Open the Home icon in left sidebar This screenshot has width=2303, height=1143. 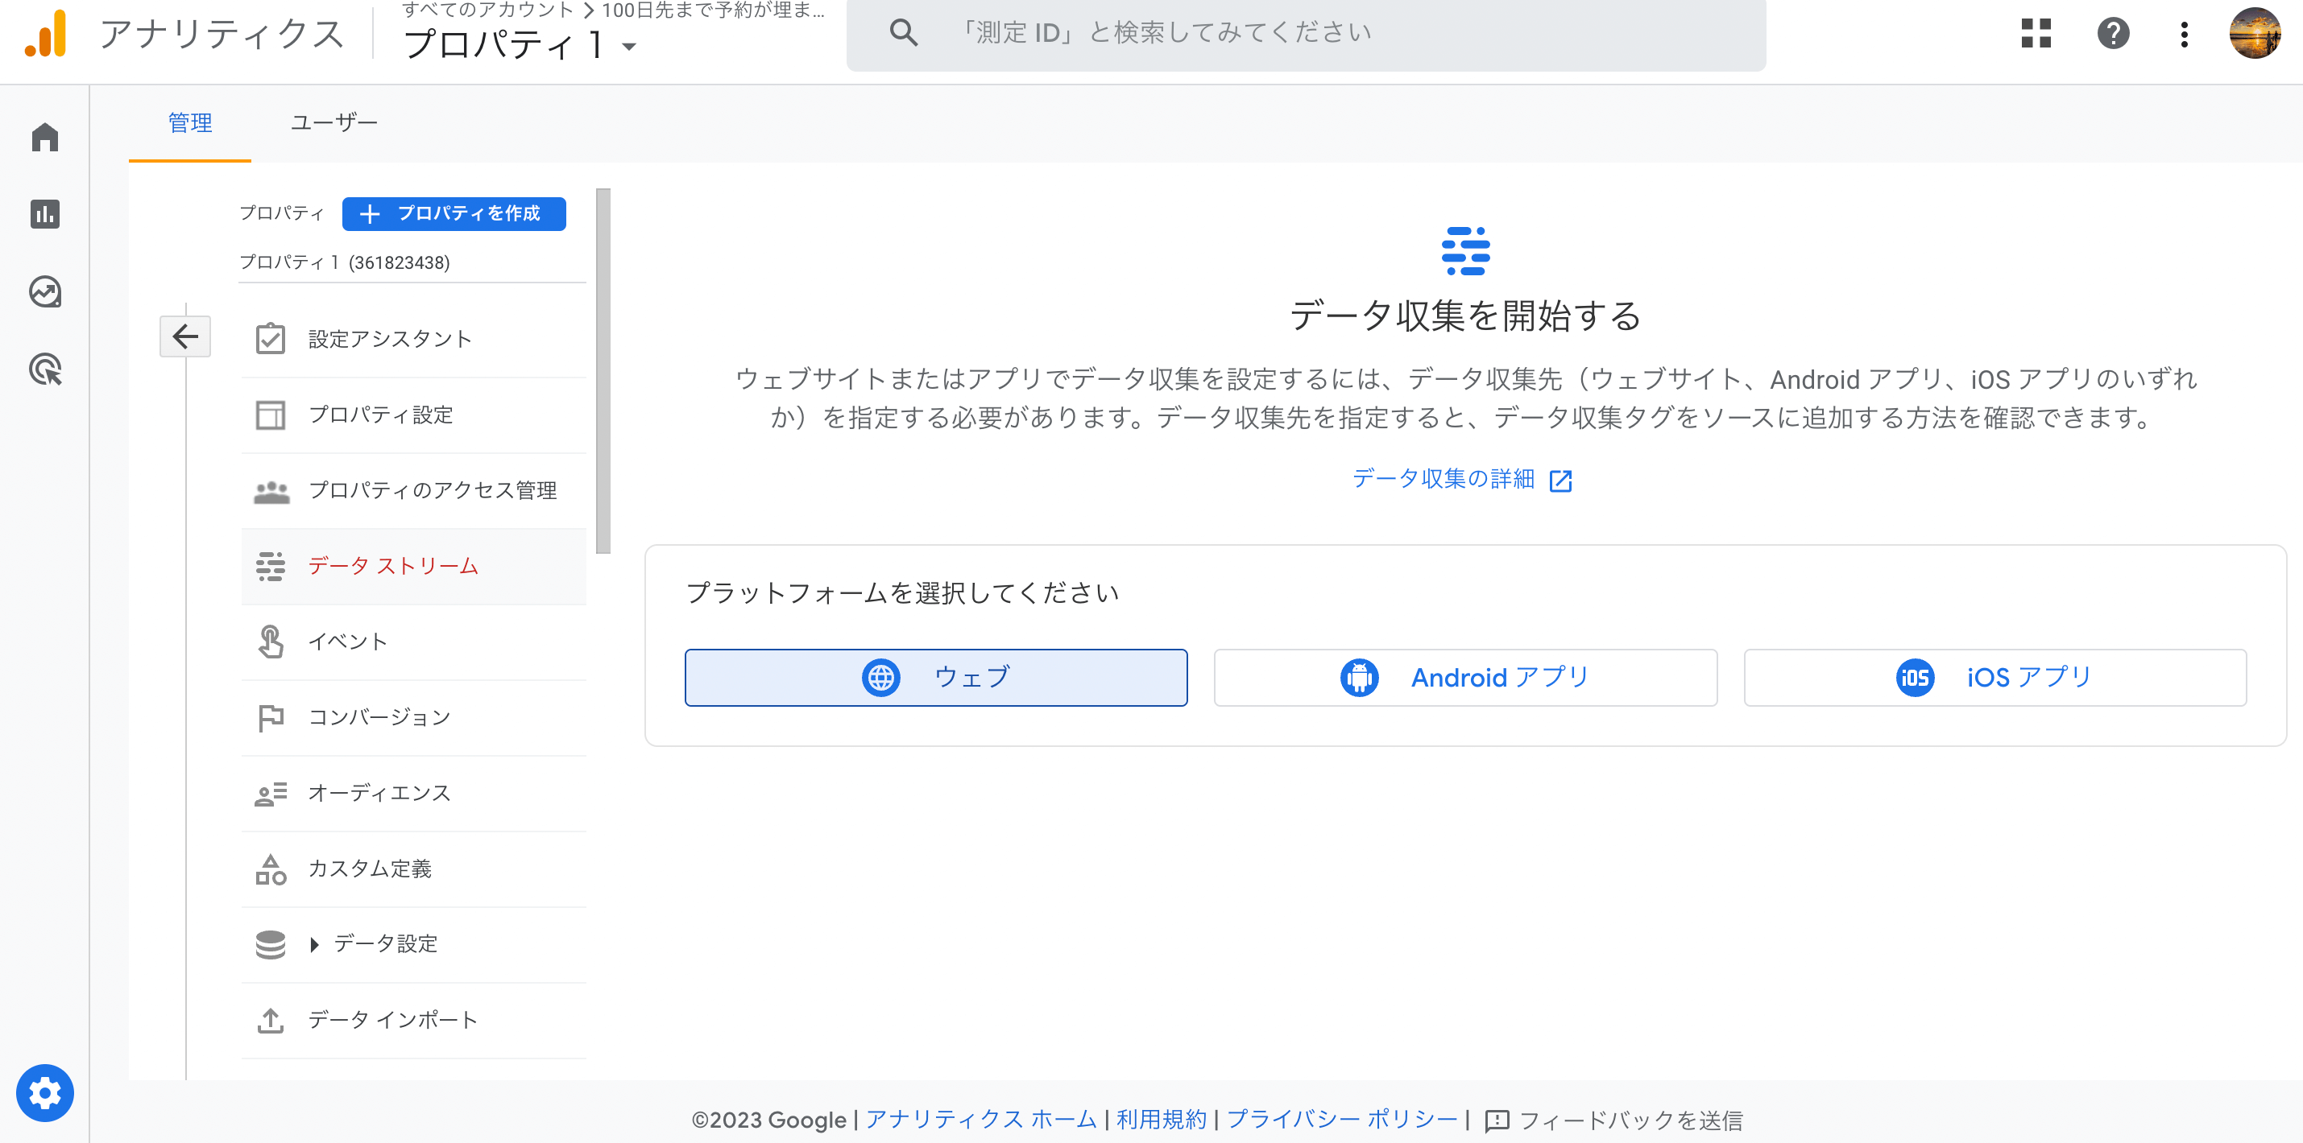coord(44,138)
